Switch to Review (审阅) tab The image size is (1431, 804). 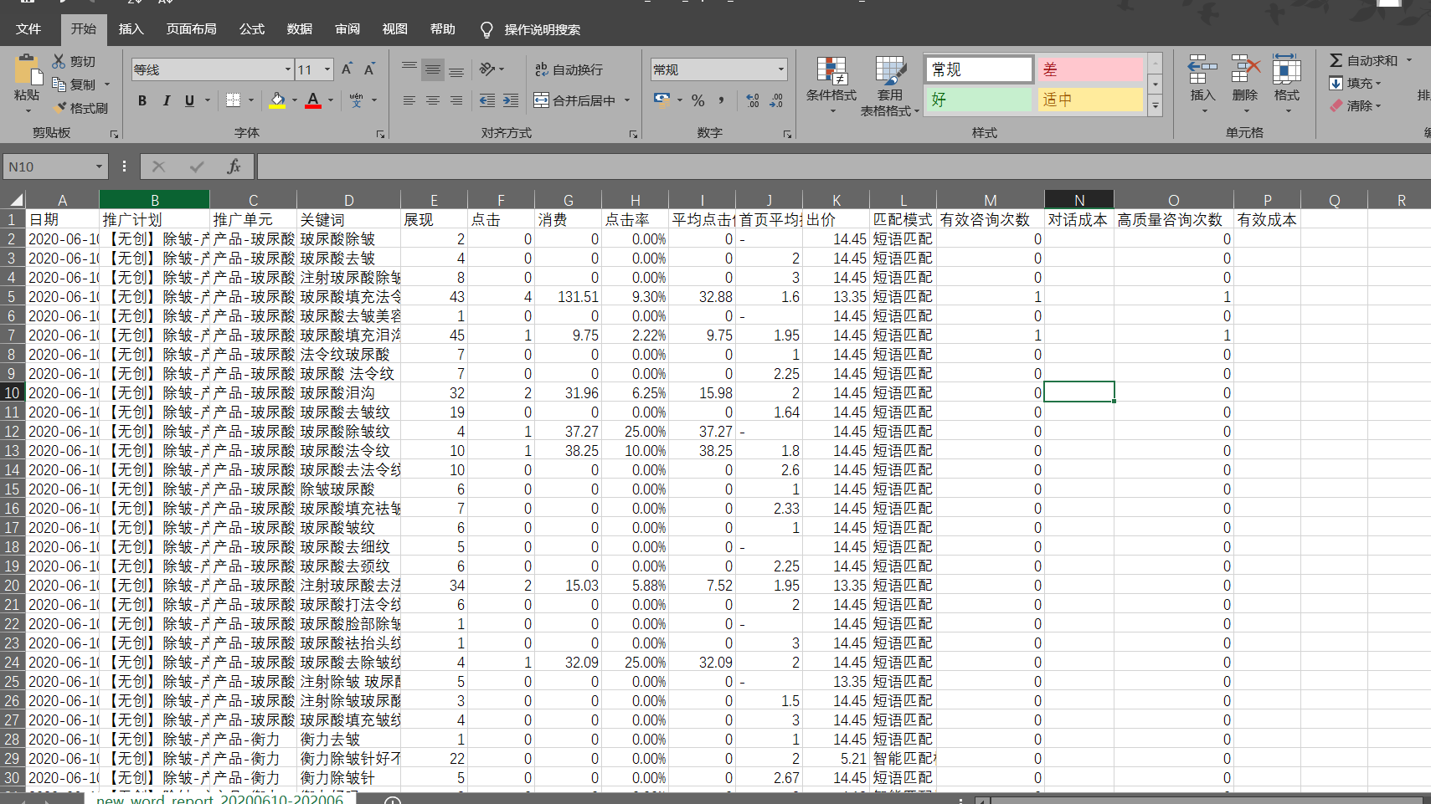pyautogui.click(x=347, y=29)
